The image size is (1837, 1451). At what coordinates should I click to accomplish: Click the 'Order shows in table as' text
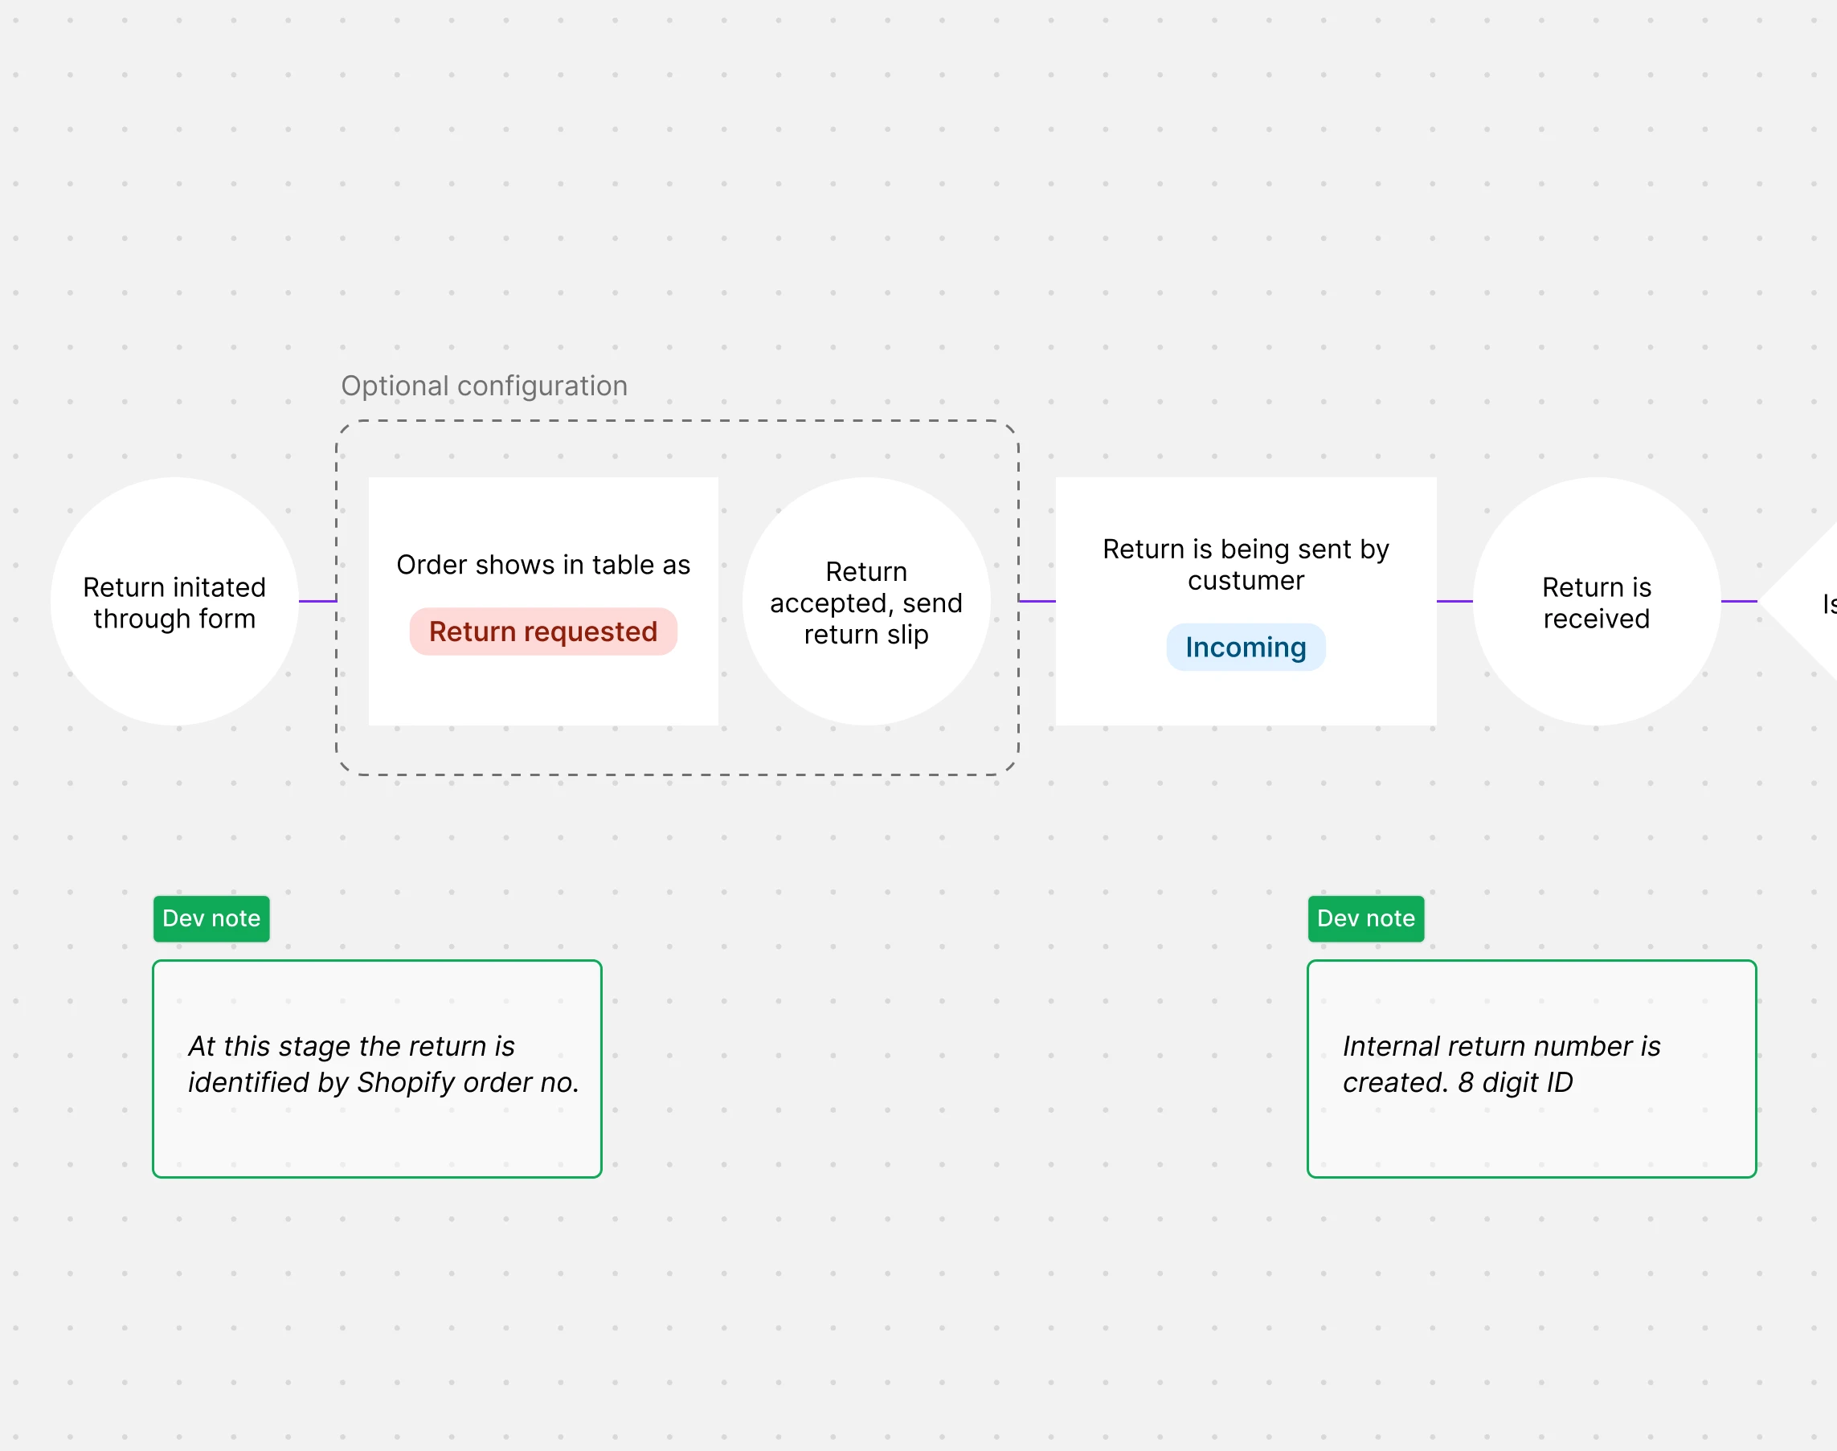[x=543, y=565]
